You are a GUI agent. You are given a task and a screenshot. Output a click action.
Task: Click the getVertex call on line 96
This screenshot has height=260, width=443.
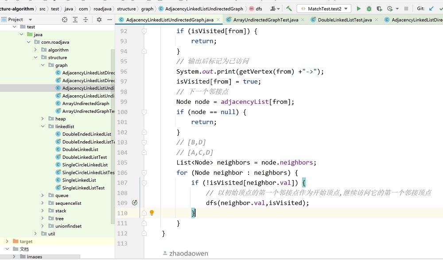tap(256, 72)
